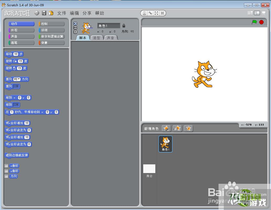271x210 pixels.
Task: Click the step count field in 移动 block
Action: pyautogui.click(x=16, y=54)
